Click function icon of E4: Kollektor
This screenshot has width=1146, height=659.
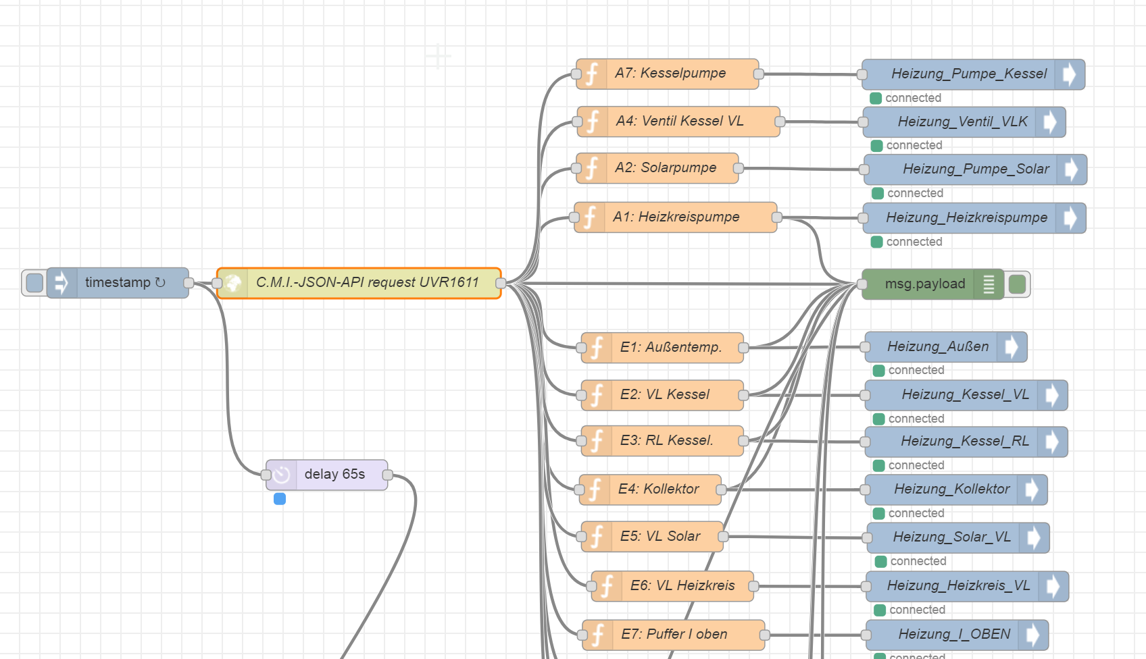[595, 490]
